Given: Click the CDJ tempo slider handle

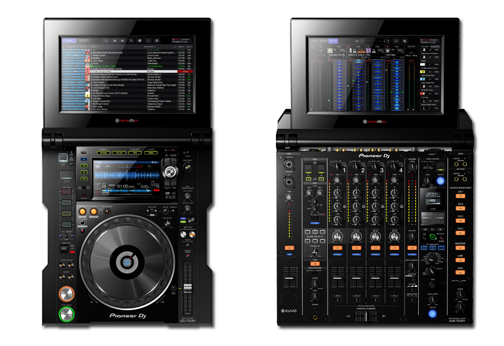Looking at the screenshot, I should click(187, 288).
